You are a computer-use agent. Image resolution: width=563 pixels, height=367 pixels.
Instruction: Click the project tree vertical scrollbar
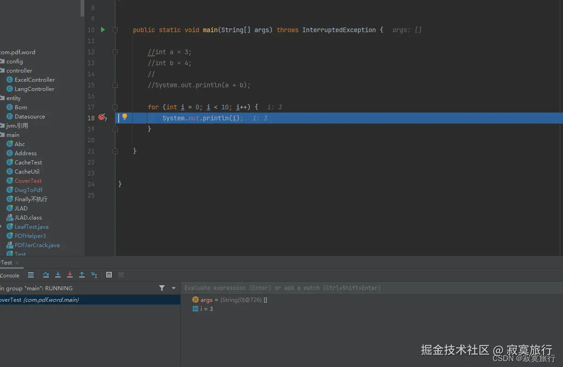click(x=82, y=8)
